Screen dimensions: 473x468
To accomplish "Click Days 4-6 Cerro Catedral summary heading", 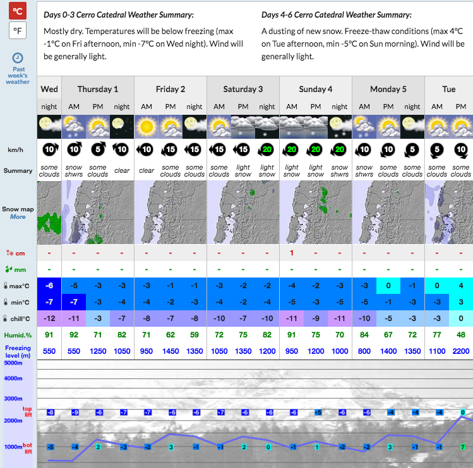I will (x=337, y=15).
